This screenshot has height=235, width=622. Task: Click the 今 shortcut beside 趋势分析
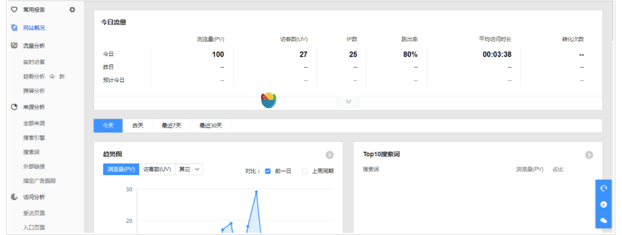pos(52,76)
